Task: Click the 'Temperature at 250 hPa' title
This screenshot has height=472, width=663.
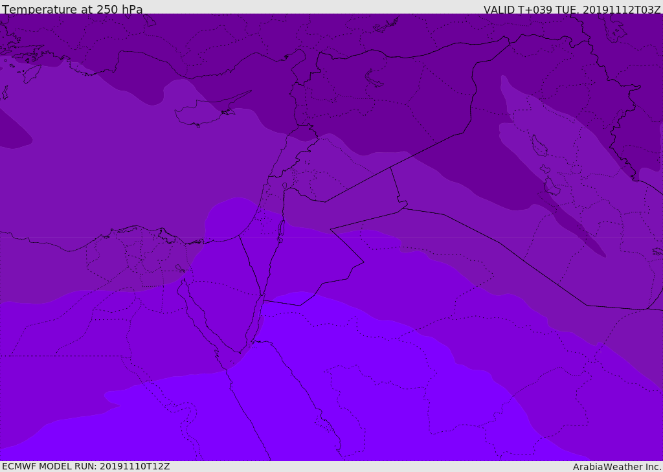Action: [x=72, y=10]
